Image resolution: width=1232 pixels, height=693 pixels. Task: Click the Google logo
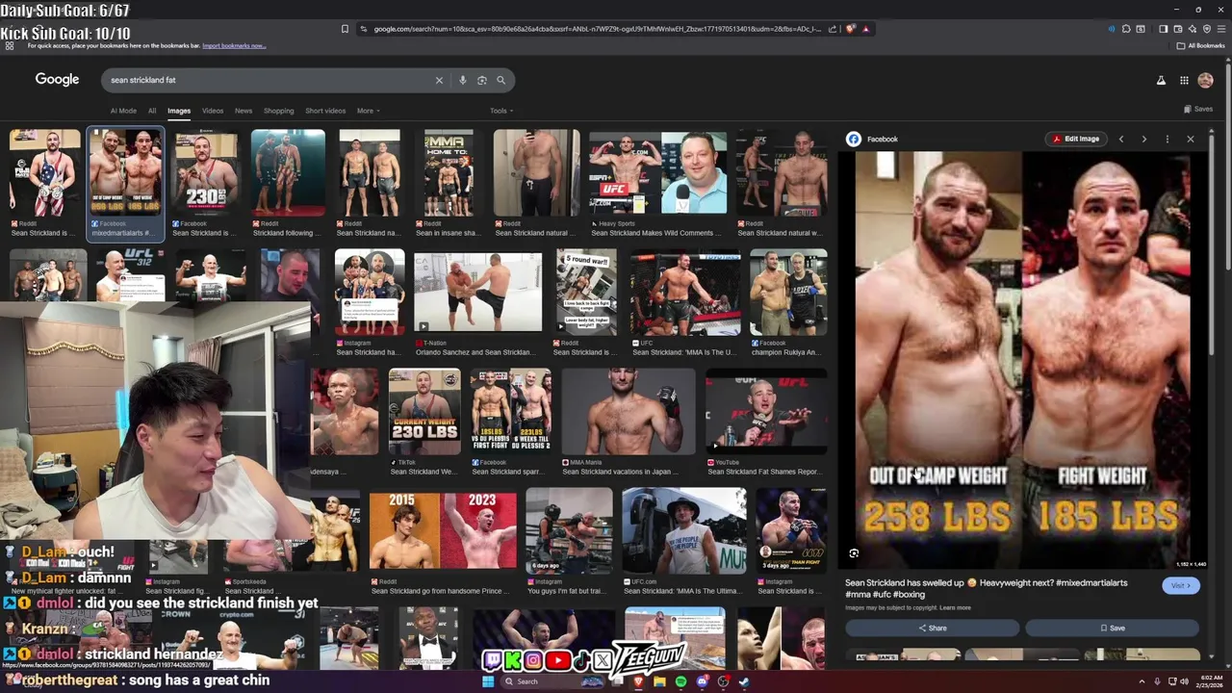click(57, 79)
